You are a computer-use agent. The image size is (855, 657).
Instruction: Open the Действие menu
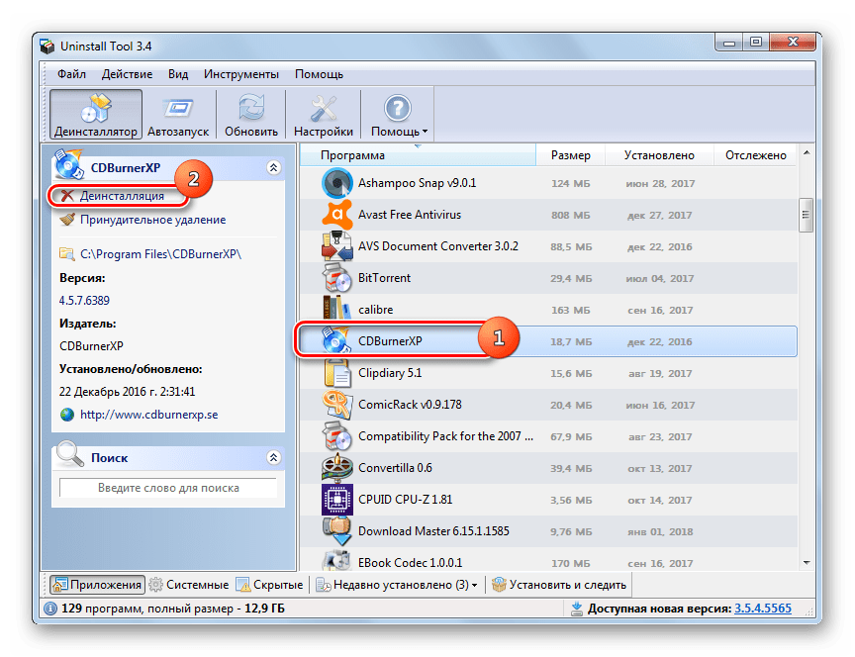click(127, 74)
